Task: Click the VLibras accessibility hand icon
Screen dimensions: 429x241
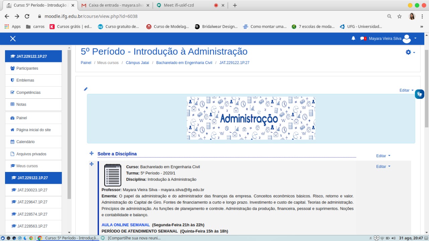Action: [419, 94]
